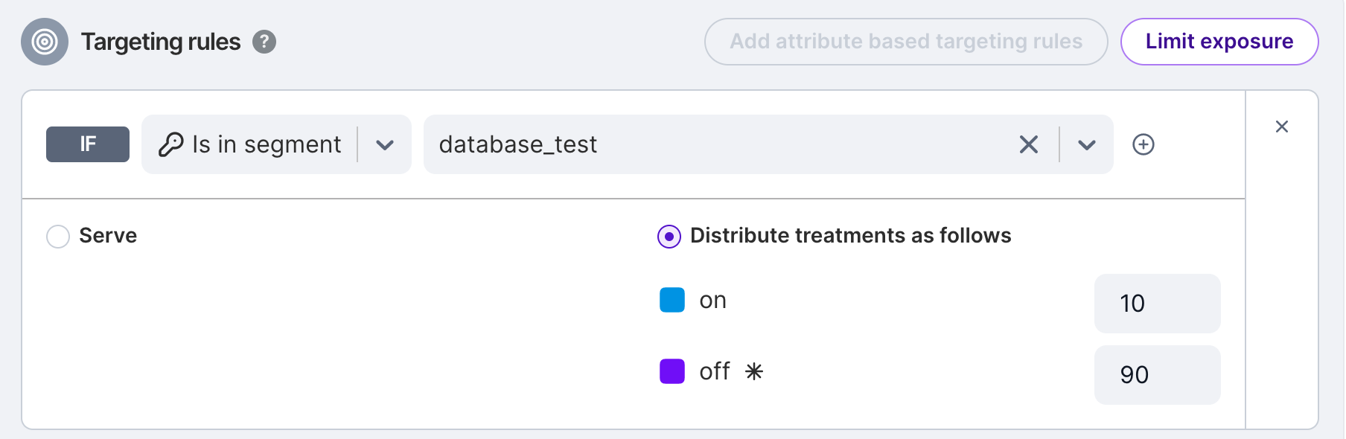Click the on percentage field showing 10

1157,304
